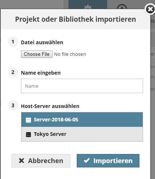
Task: Select the Tokyo Server host
Action: 82,134
